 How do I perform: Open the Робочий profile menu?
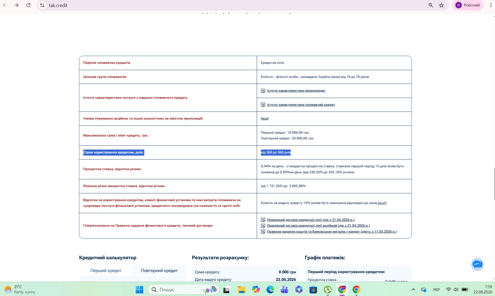point(468,5)
